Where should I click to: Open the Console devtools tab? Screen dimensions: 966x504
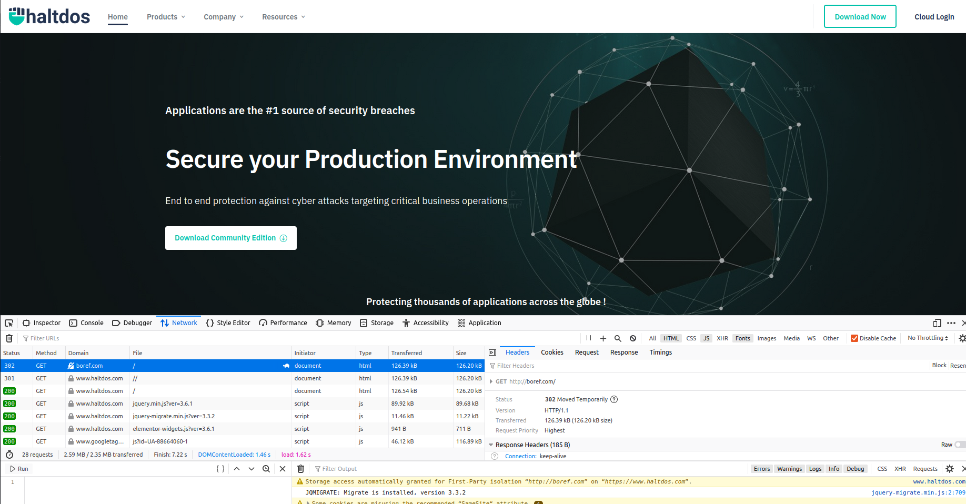(x=86, y=323)
